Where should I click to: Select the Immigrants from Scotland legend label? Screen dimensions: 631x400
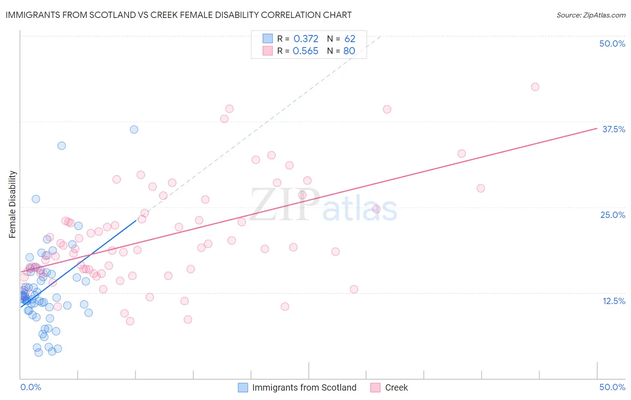tap(304, 387)
